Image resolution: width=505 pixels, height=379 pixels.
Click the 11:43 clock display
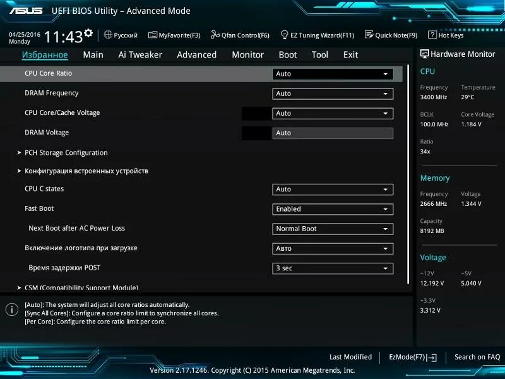(64, 37)
